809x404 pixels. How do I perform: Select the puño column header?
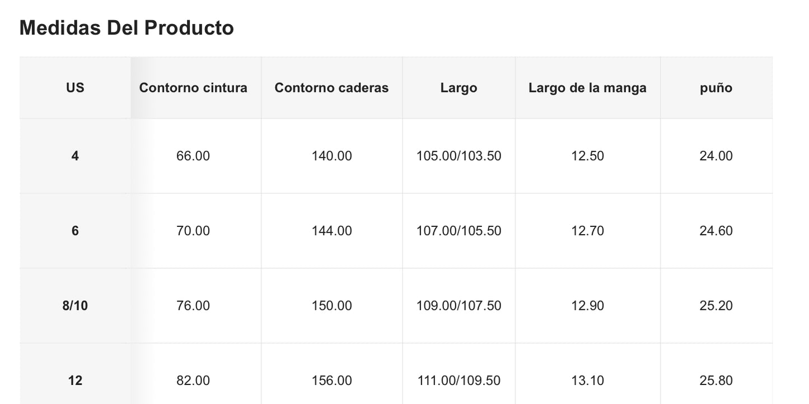[716, 88]
